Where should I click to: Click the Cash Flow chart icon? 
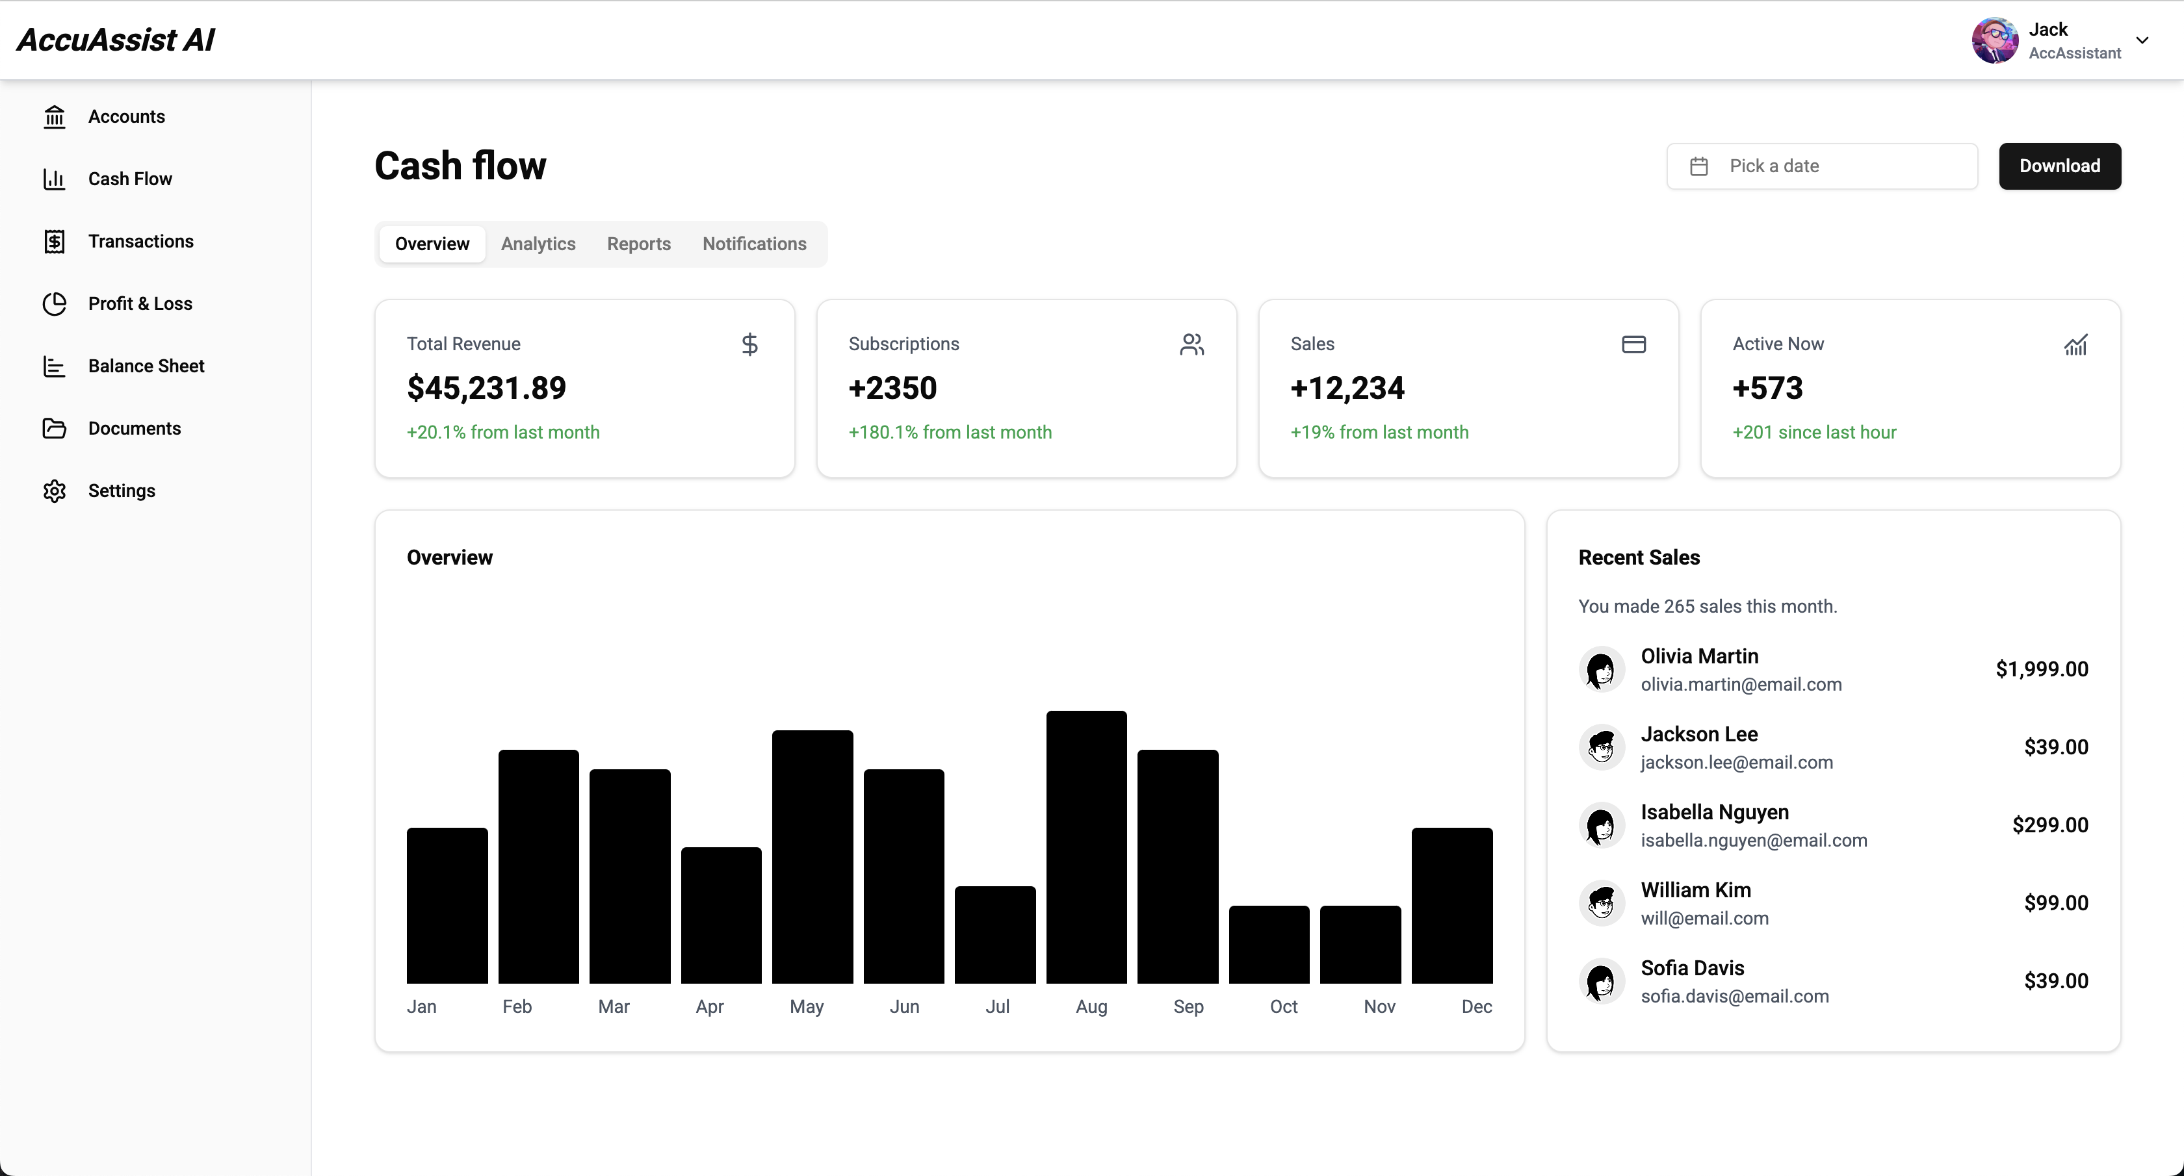(54, 179)
